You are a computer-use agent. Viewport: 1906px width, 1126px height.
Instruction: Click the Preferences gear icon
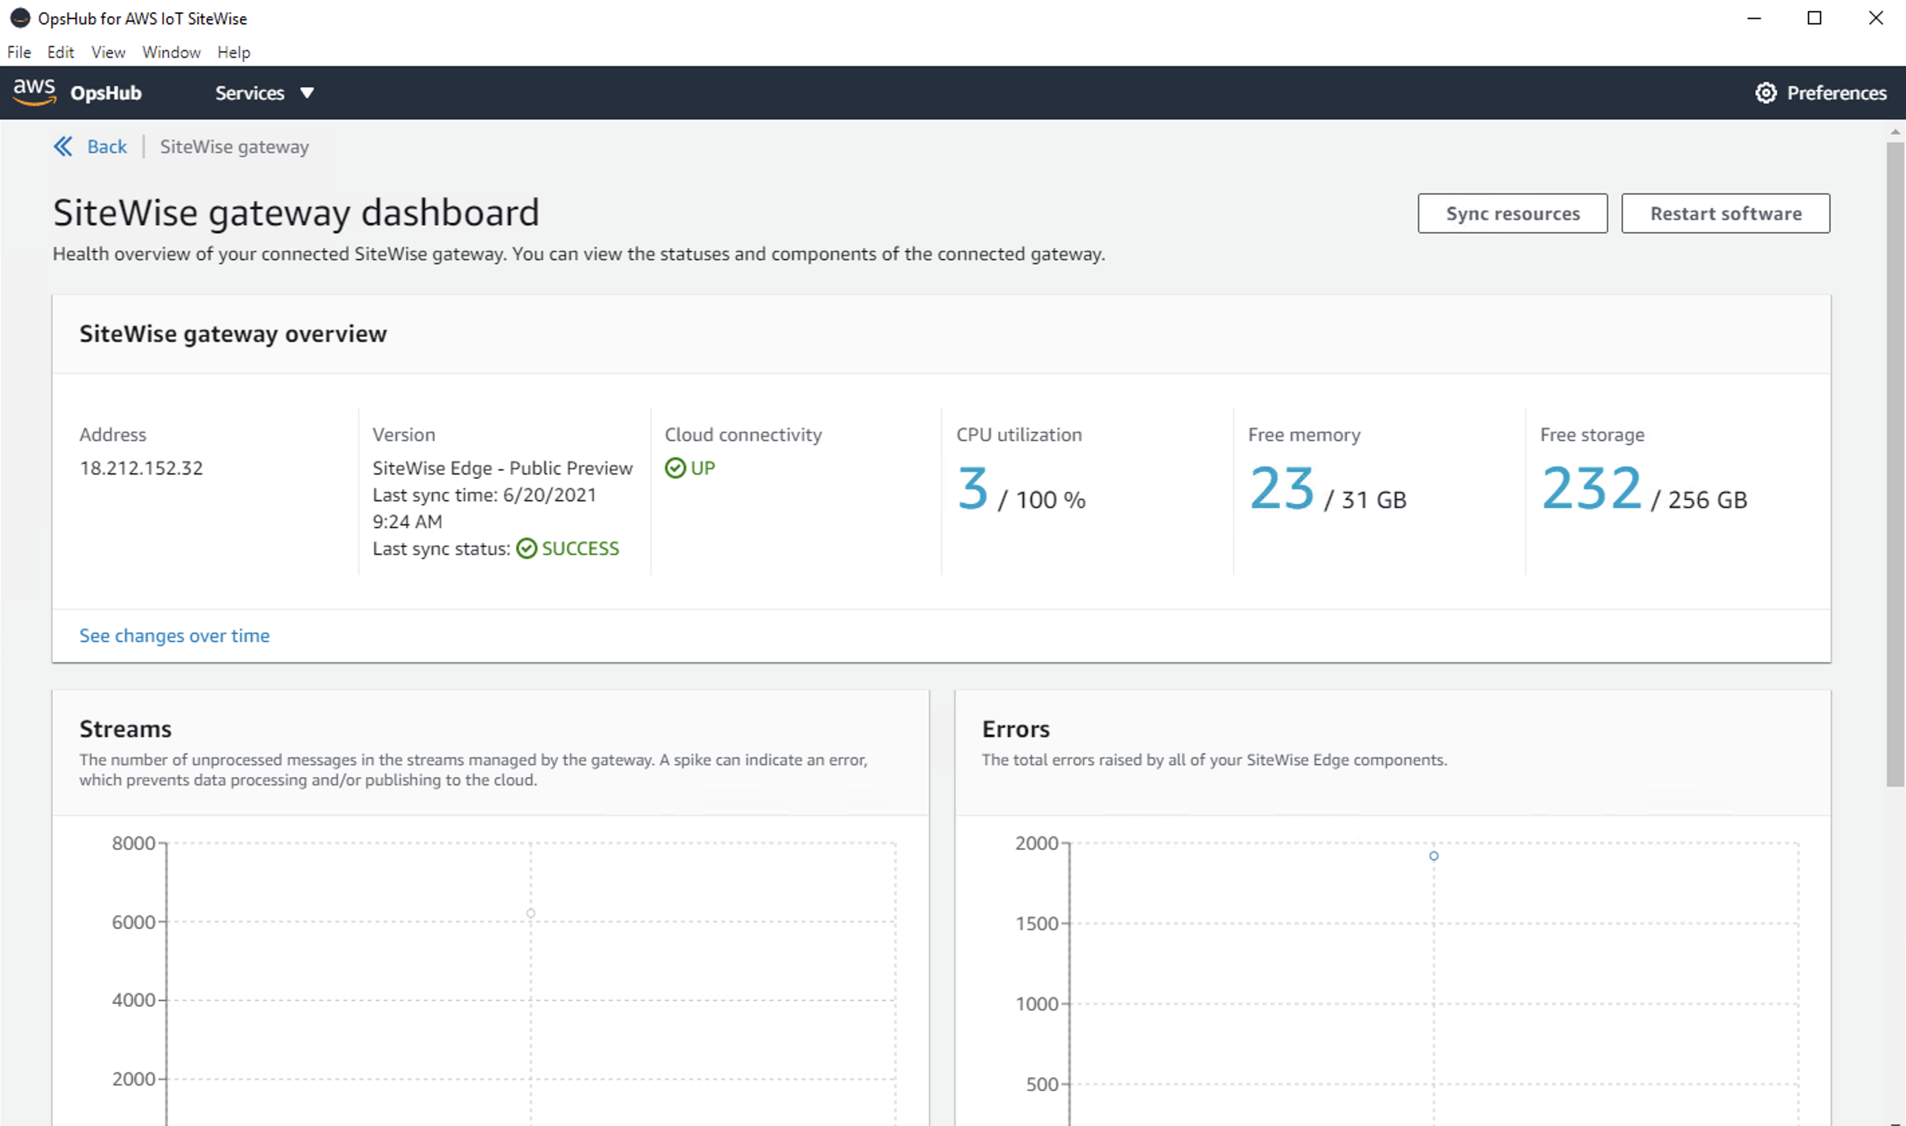point(1765,92)
